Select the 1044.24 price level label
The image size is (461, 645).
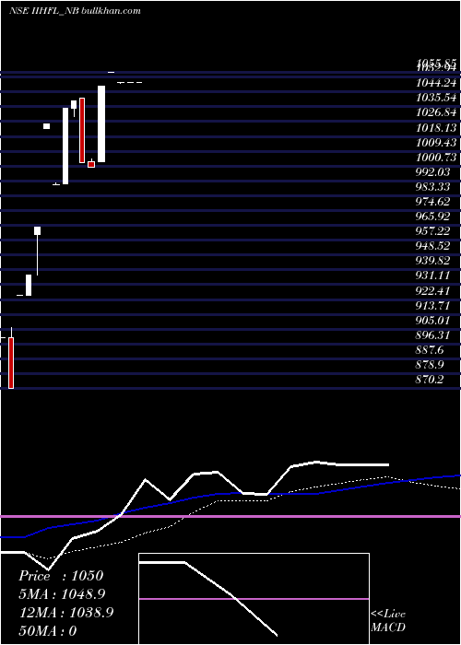436,83
